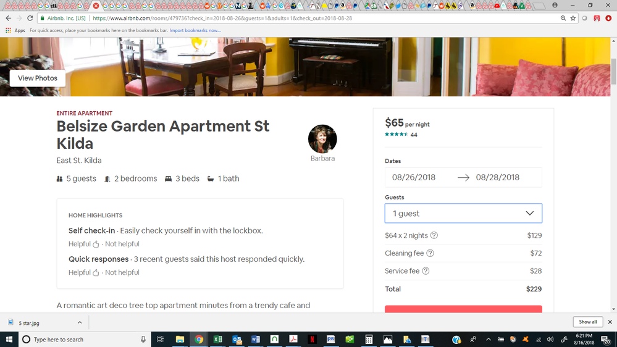The height and width of the screenshot is (347, 617).
Task: Show hidden system tray icons
Action: 488,339
